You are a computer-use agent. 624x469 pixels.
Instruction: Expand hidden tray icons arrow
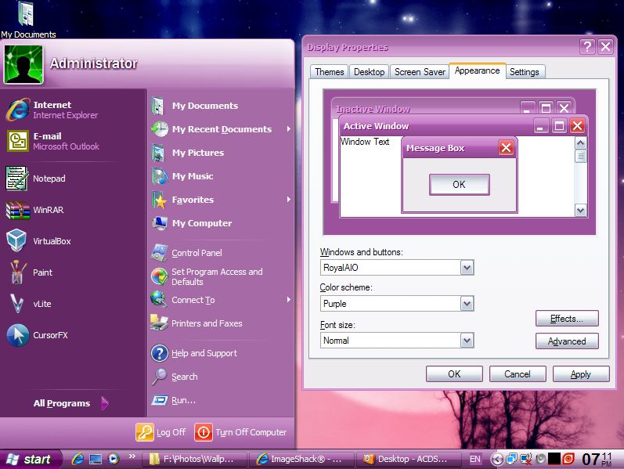[496, 460]
